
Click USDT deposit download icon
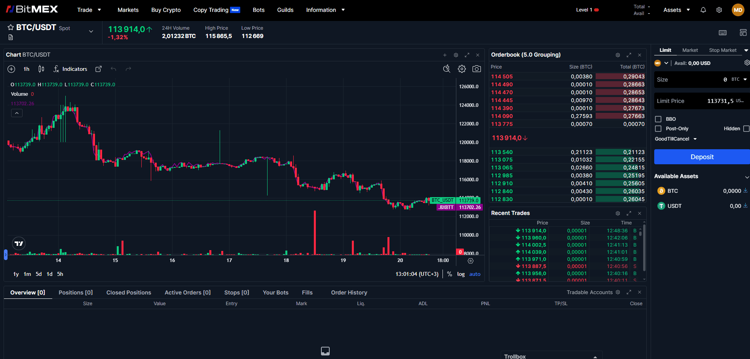[x=745, y=205]
